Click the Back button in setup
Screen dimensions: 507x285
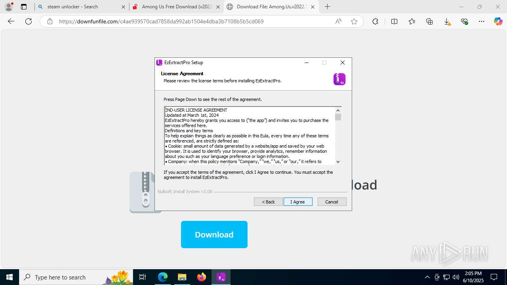coord(268,202)
